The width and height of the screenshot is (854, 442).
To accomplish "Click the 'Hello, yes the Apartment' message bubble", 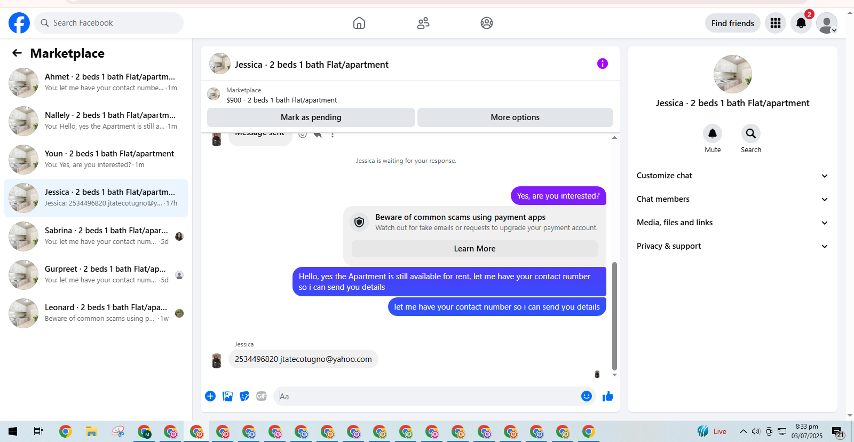I will 449,282.
